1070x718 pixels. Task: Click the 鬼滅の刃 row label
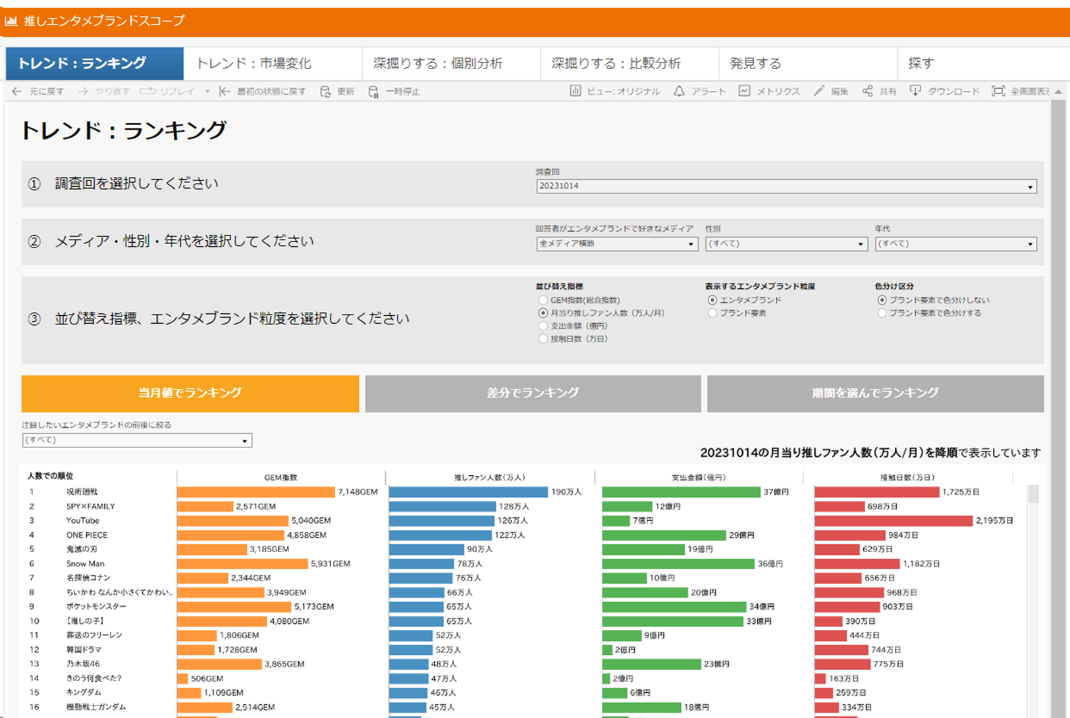82,550
